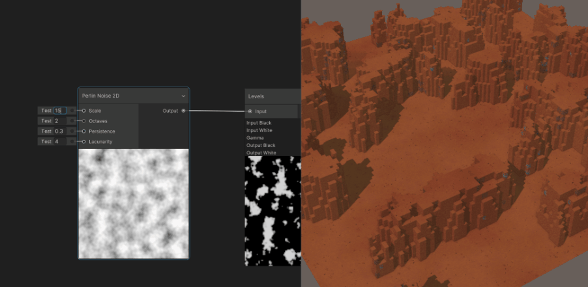Click the Scale value field showing 15
Image resolution: width=588 pixels, height=287 pixels.
point(60,111)
